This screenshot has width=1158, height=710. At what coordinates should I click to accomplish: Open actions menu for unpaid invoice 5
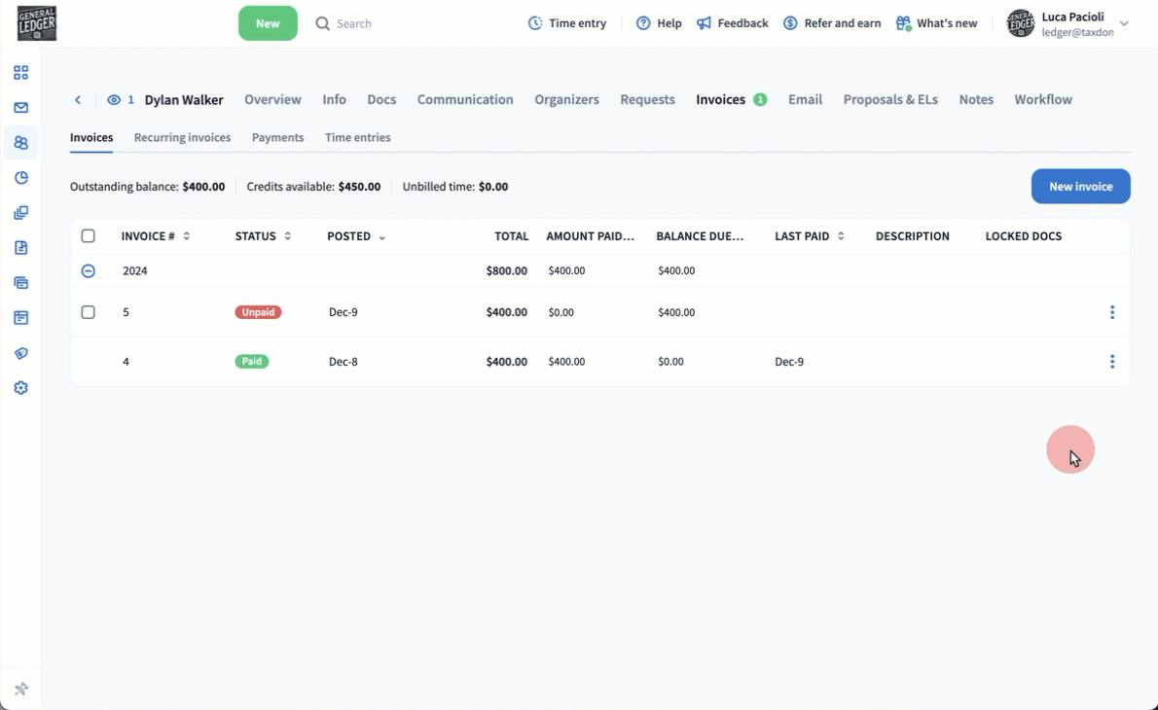[1111, 312]
